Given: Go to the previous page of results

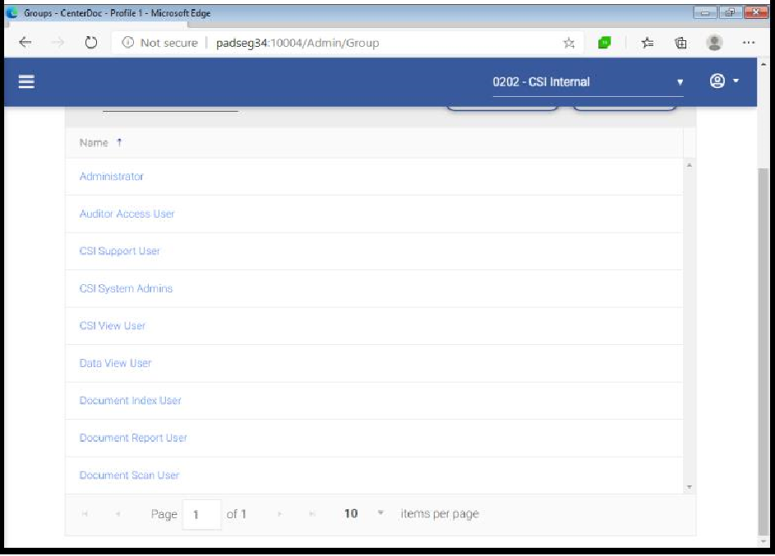Looking at the screenshot, I should click(x=118, y=514).
